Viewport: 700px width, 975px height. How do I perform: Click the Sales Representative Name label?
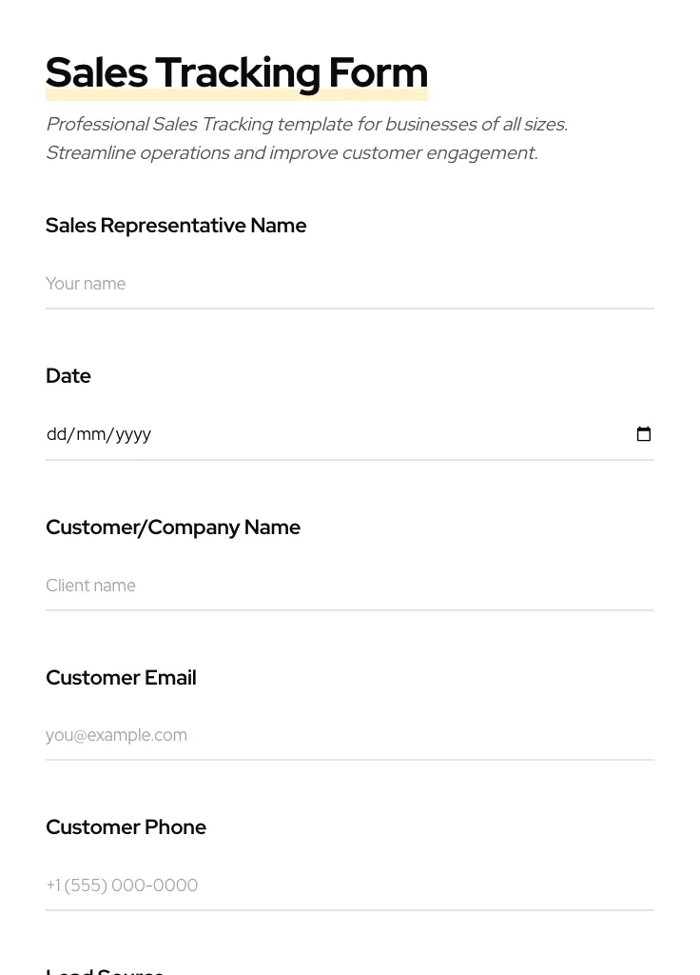pos(176,226)
